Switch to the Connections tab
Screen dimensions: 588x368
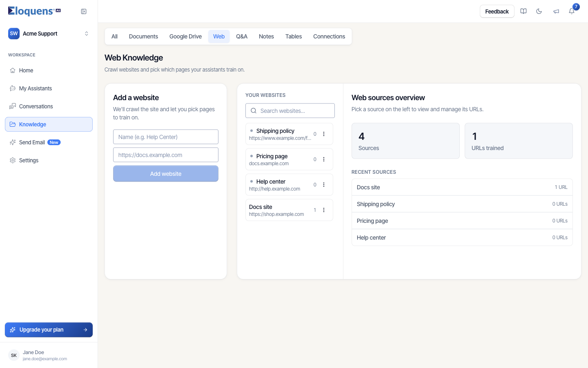coord(329,36)
